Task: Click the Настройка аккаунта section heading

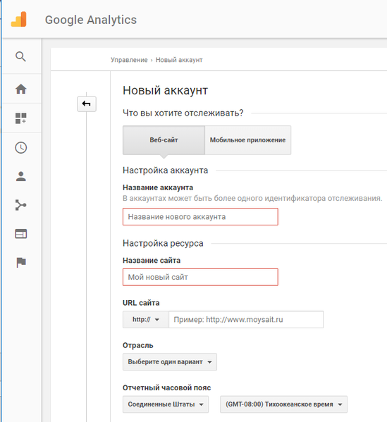Action: click(x=166, y=170)
